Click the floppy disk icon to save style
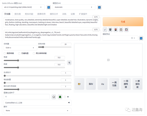147x116 pixels. point(126,30)
